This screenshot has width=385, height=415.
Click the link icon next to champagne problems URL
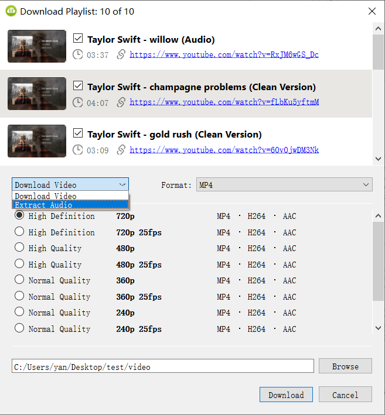click(121, 102)
